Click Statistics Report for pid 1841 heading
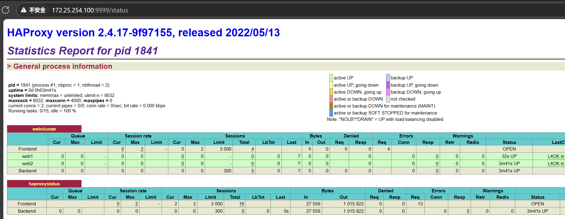Screen dimensions: 565x219 [x=82, y=51]
